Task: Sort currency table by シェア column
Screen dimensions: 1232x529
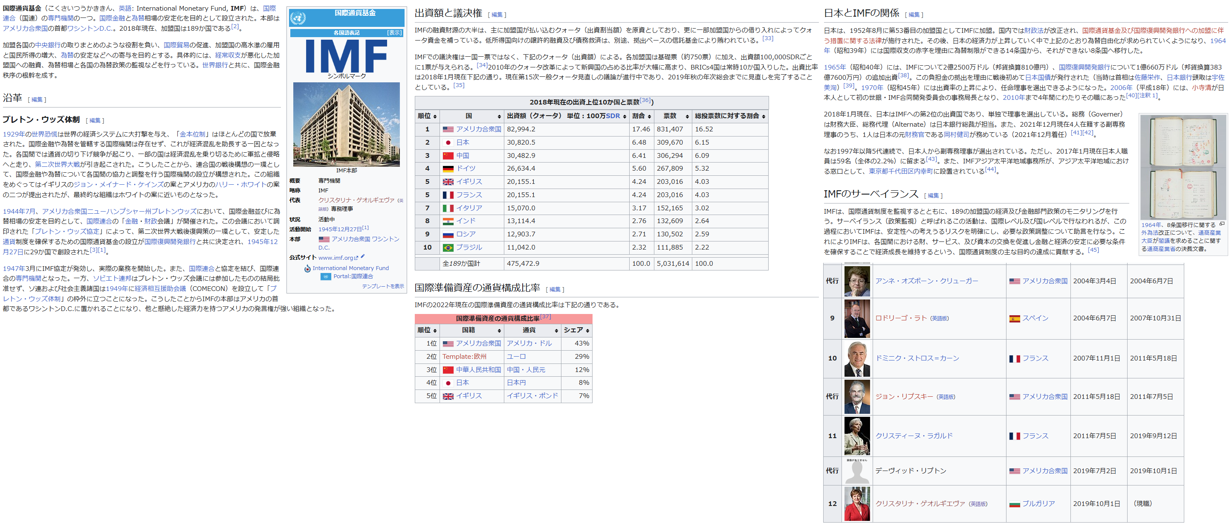Action: click(587, 331)
